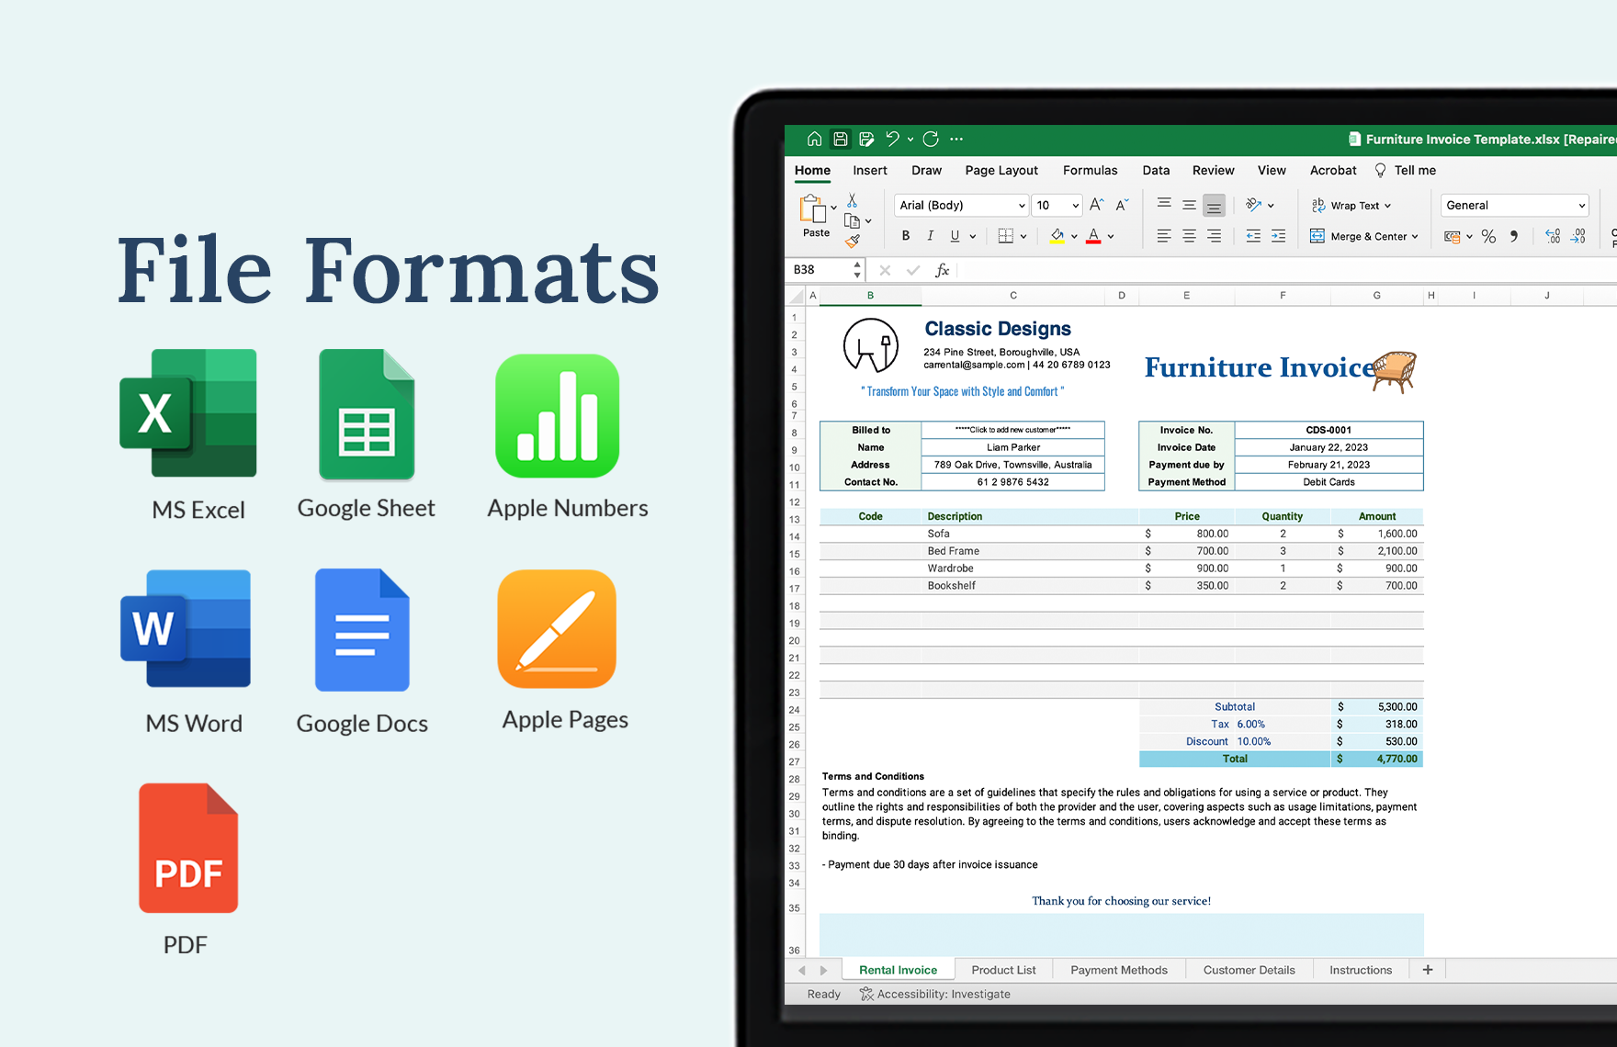Open the borders dropdown arrow

click(1023, 237)
